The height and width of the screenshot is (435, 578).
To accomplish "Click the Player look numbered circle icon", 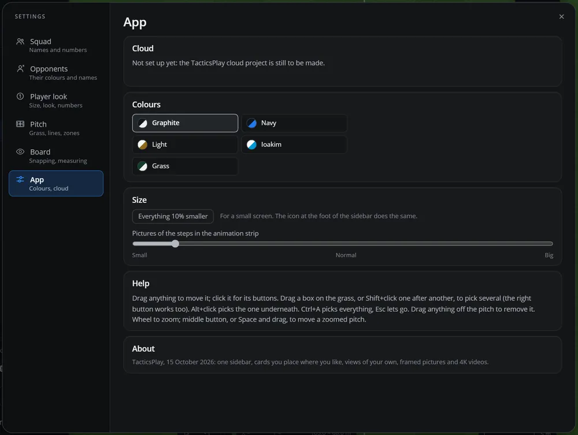I will coord(20,96).
